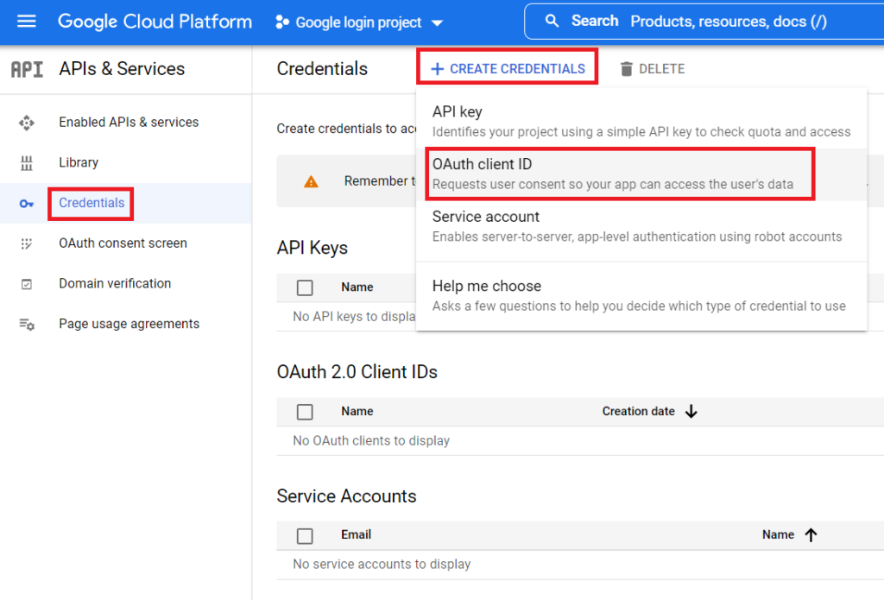Select the Enabled APIs & services compass icon

point(27,123)
